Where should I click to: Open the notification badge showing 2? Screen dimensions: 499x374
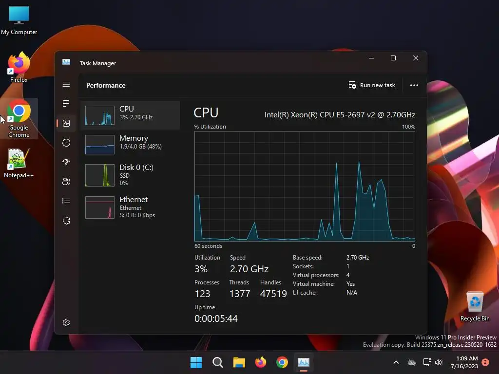[x=486, y=362]
